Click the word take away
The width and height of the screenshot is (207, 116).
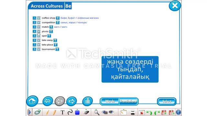pyautogui.click(x=47, y=40)
